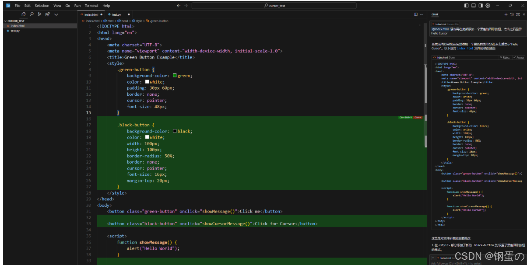527x265 pixels.
Task: Click Accept on the chat code block
Action: [x=518, y=57]
